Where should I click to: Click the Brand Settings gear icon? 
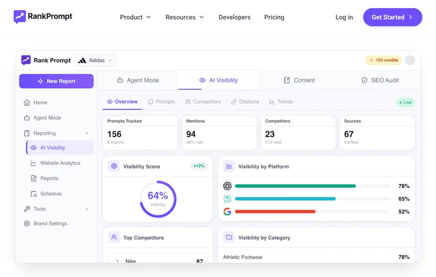[x=27, y=224]
